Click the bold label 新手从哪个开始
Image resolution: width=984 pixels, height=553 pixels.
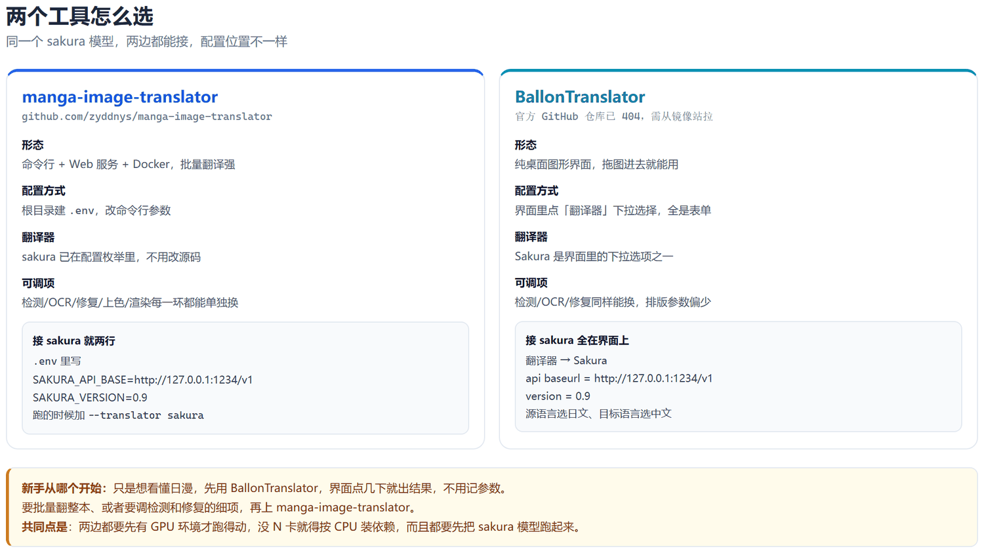[62, 488]
